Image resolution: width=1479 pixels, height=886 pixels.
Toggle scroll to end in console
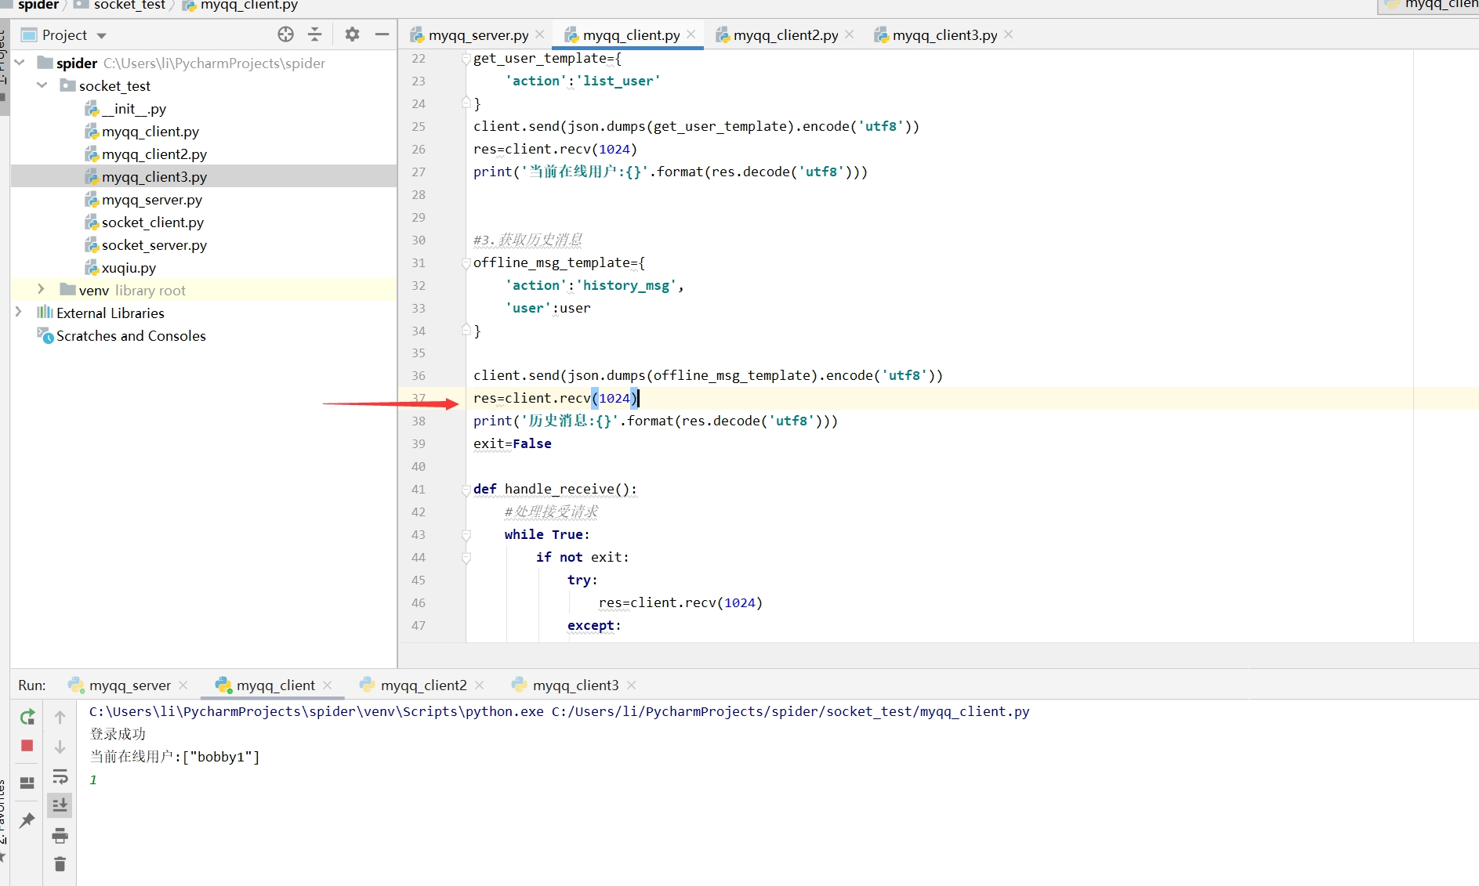pyautogui.click(x=60, y=805)
